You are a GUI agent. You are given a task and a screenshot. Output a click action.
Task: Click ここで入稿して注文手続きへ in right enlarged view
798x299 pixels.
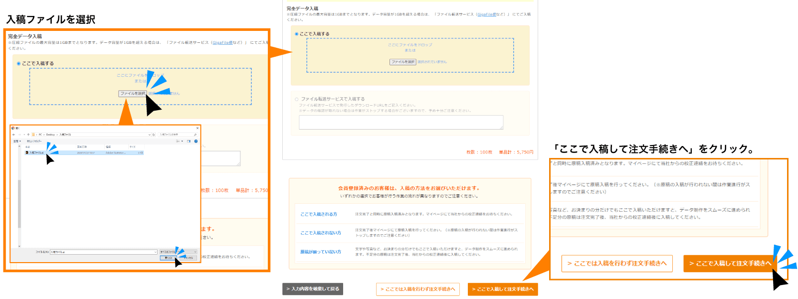[x=730, y=264]
